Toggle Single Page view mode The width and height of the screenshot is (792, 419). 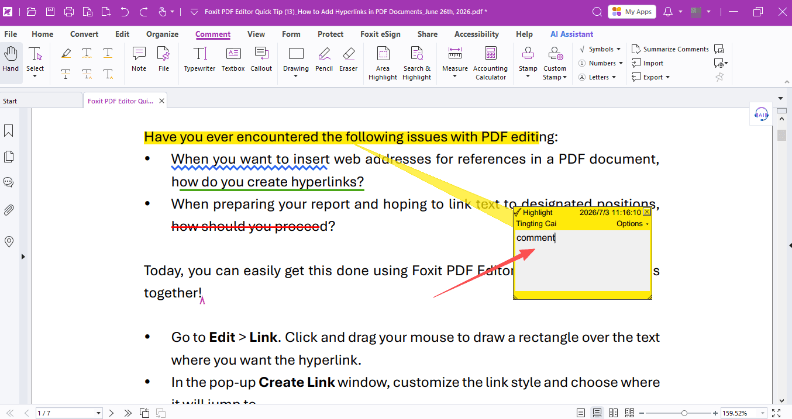coord(581,413)
